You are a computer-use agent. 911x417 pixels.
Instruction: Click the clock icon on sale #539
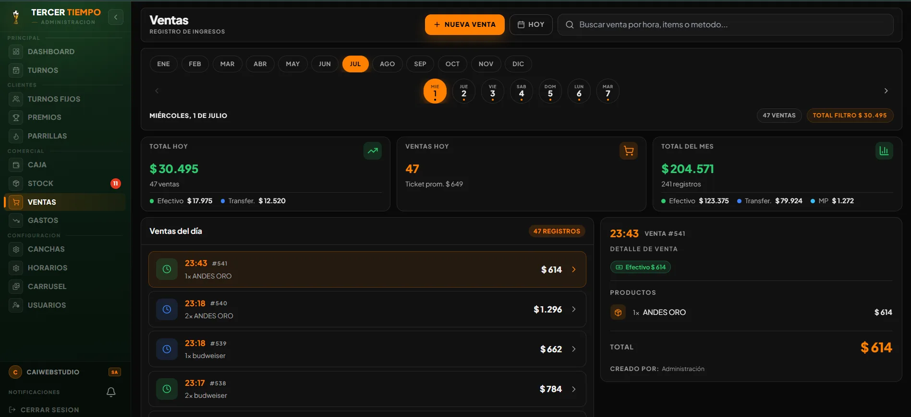167,349
